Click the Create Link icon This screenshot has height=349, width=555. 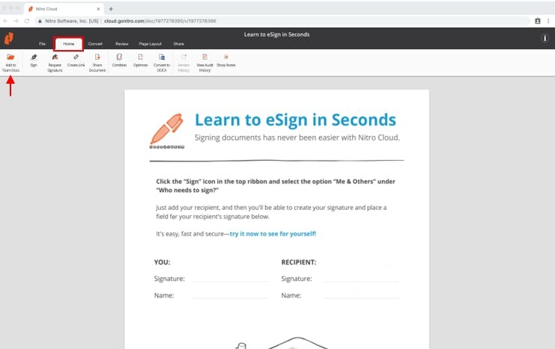click(x=76, y=58)
